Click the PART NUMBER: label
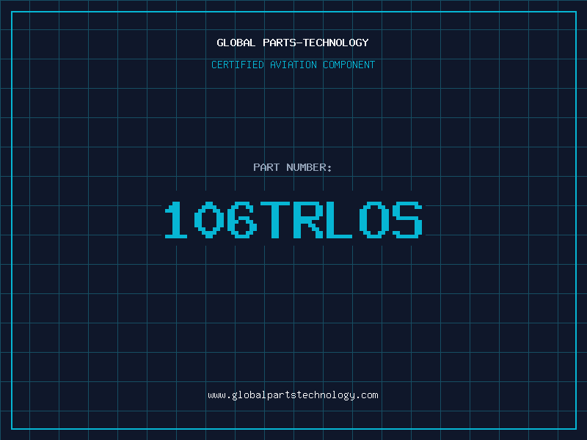Screen dimensions: 587x440 pyautogui.click(x=292, y=167)
